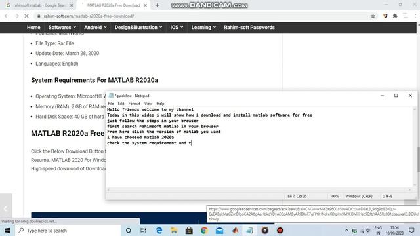Click "UTF-8" in Notepad's status bar
420x236 pixels.
click(387, 196)
